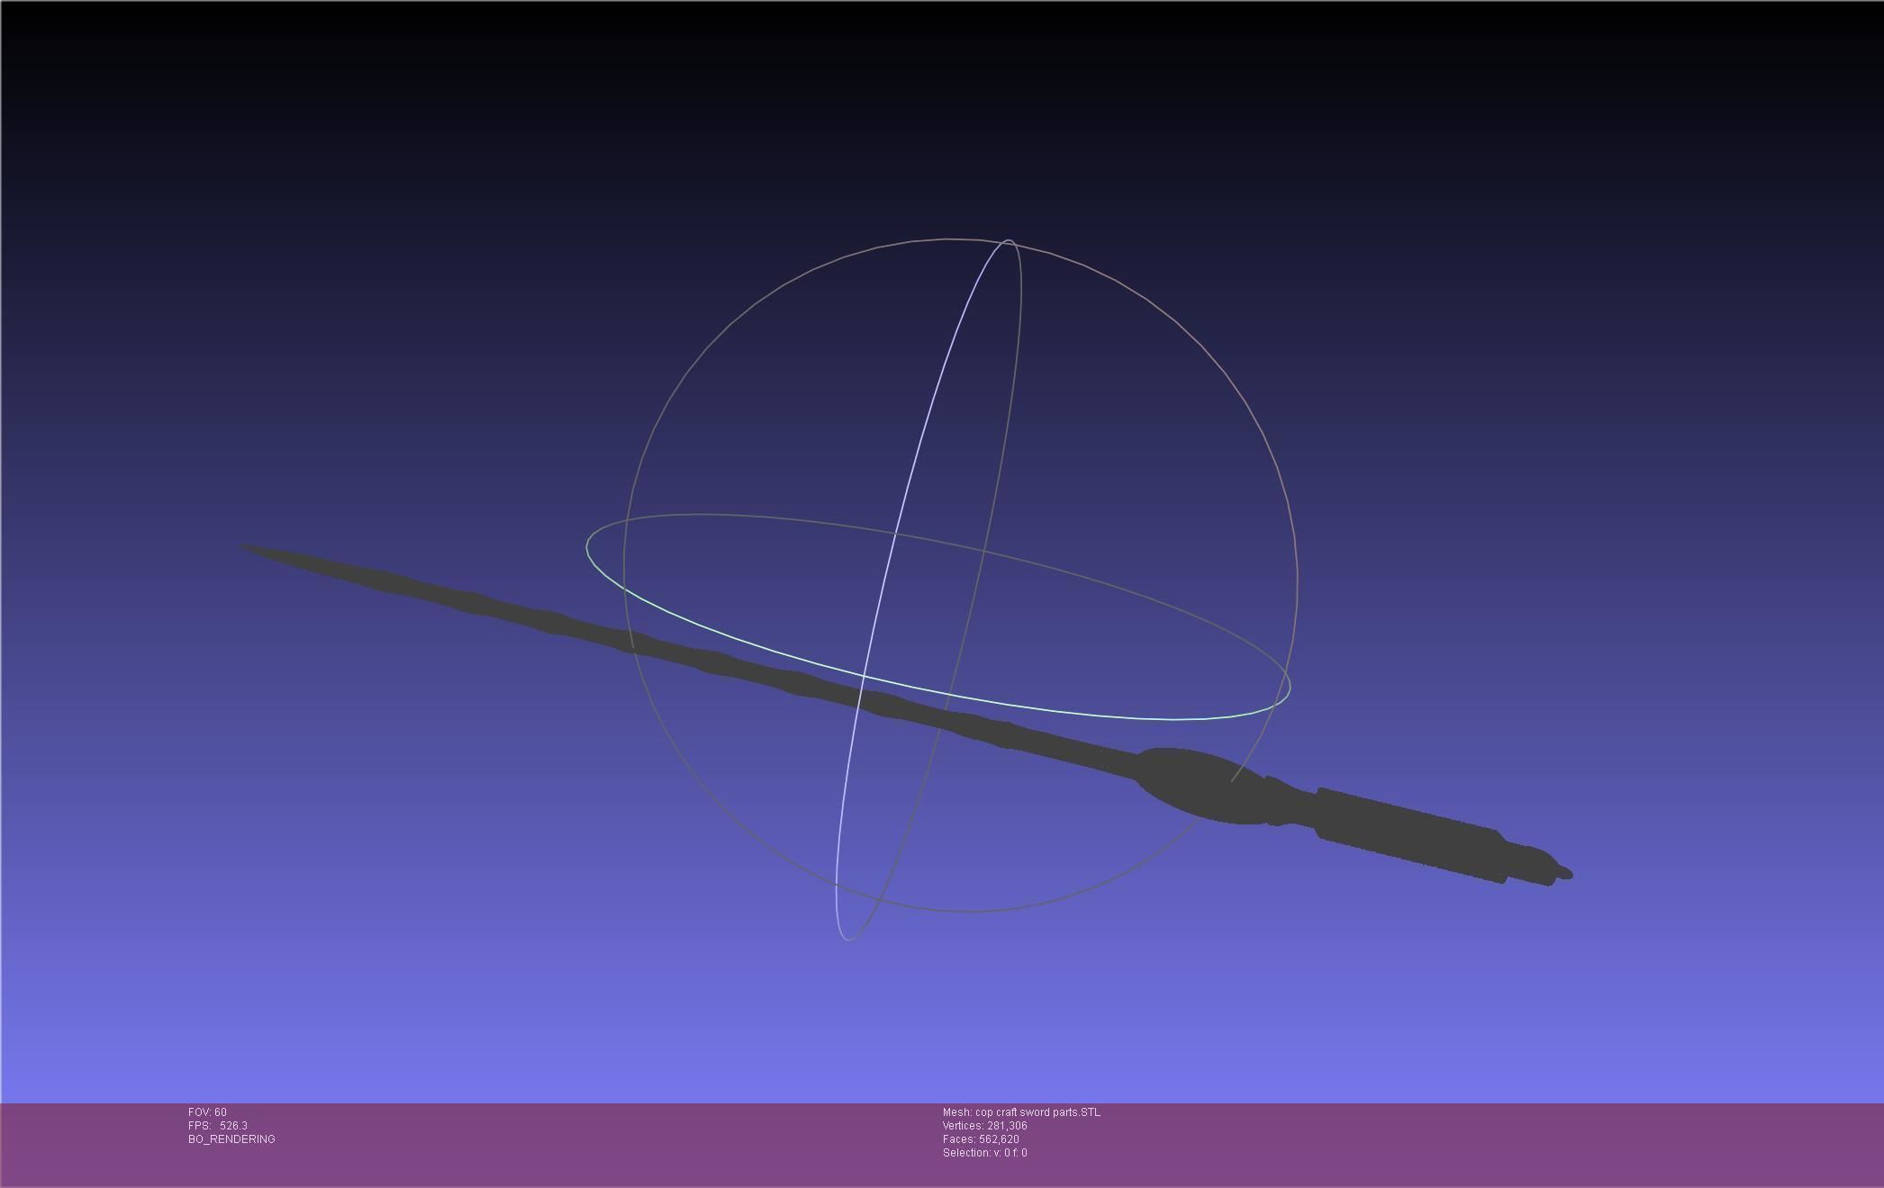
Task: Click the Faces: 562,620 info line
Action: (x=981, y=1139)
